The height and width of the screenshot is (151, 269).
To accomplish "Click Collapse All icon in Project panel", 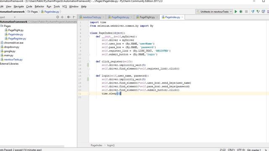I will [62, 17].
